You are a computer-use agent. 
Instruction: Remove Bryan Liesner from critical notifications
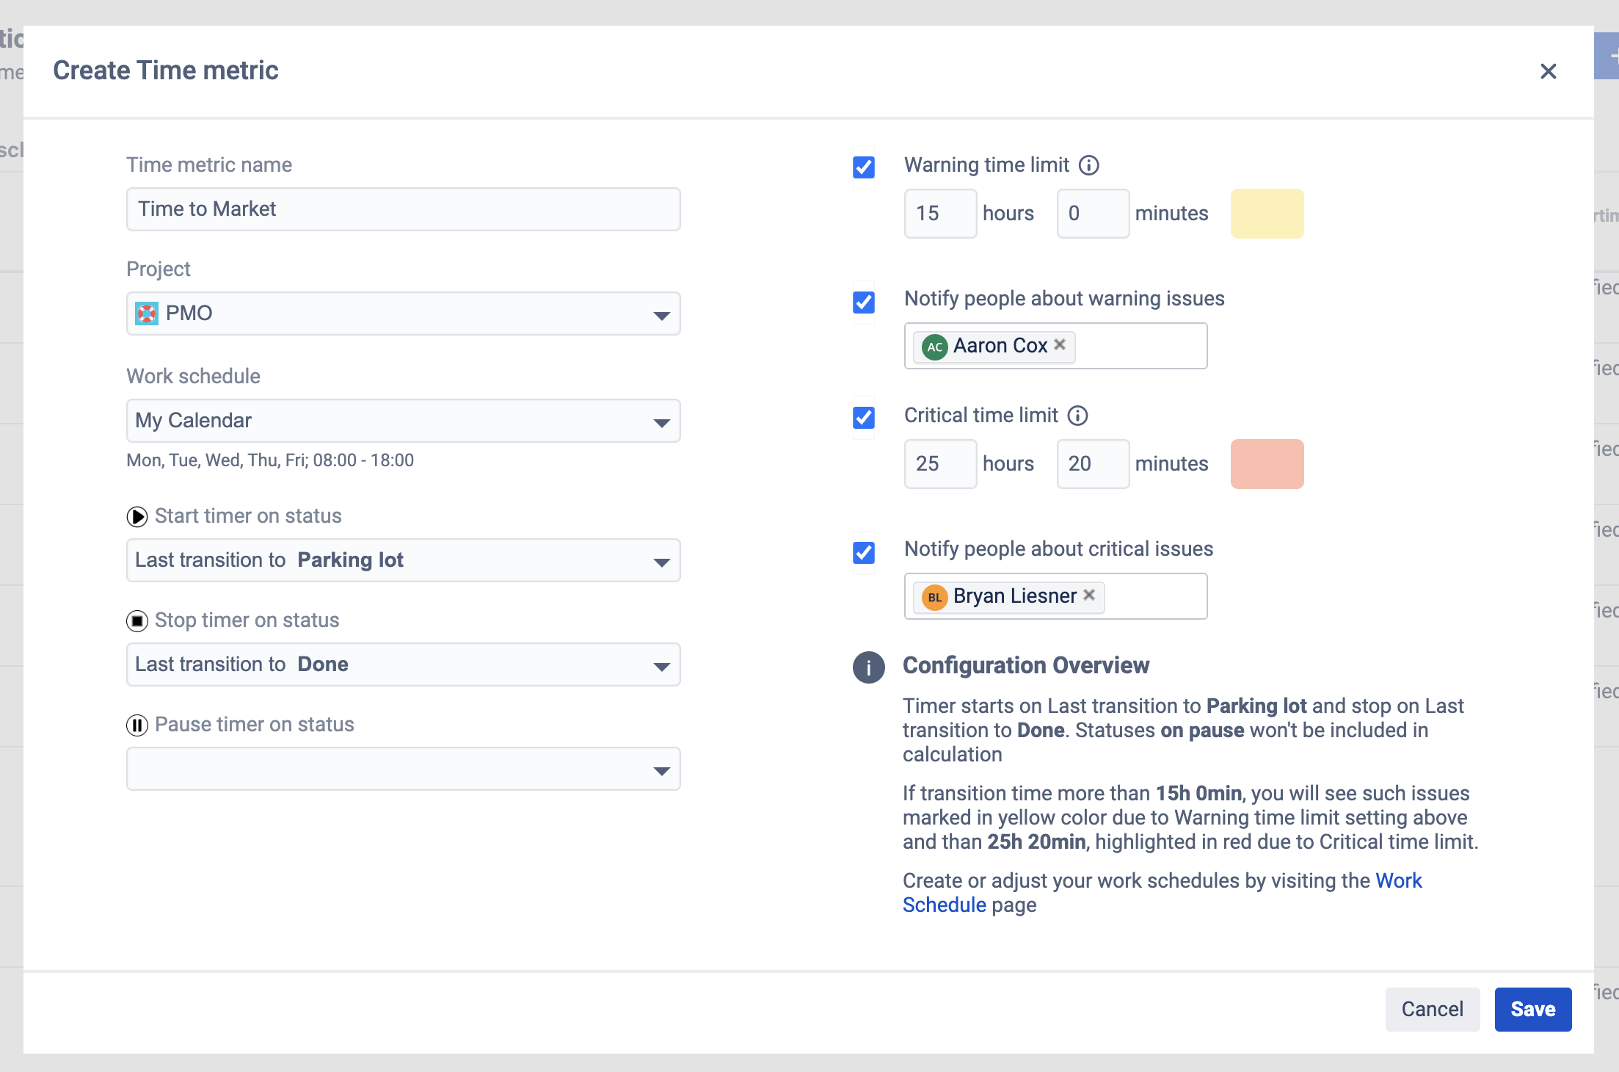[1089, 595]
